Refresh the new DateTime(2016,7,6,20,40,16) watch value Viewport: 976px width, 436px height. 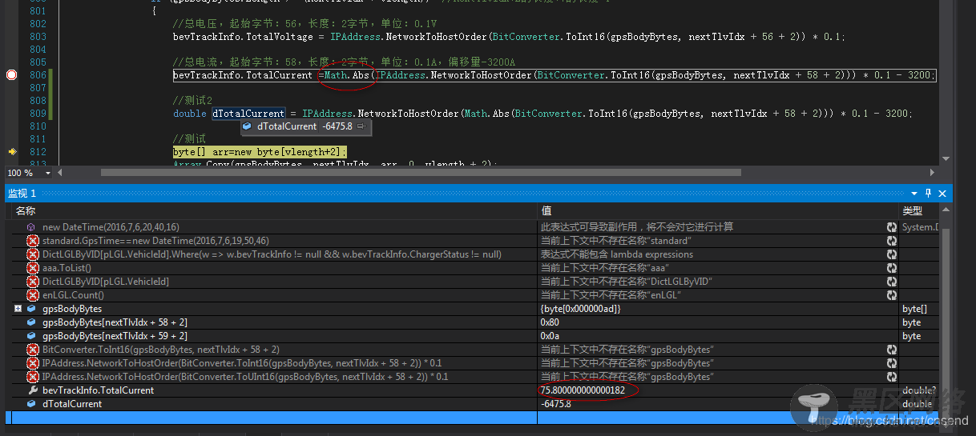coord(892,227)
